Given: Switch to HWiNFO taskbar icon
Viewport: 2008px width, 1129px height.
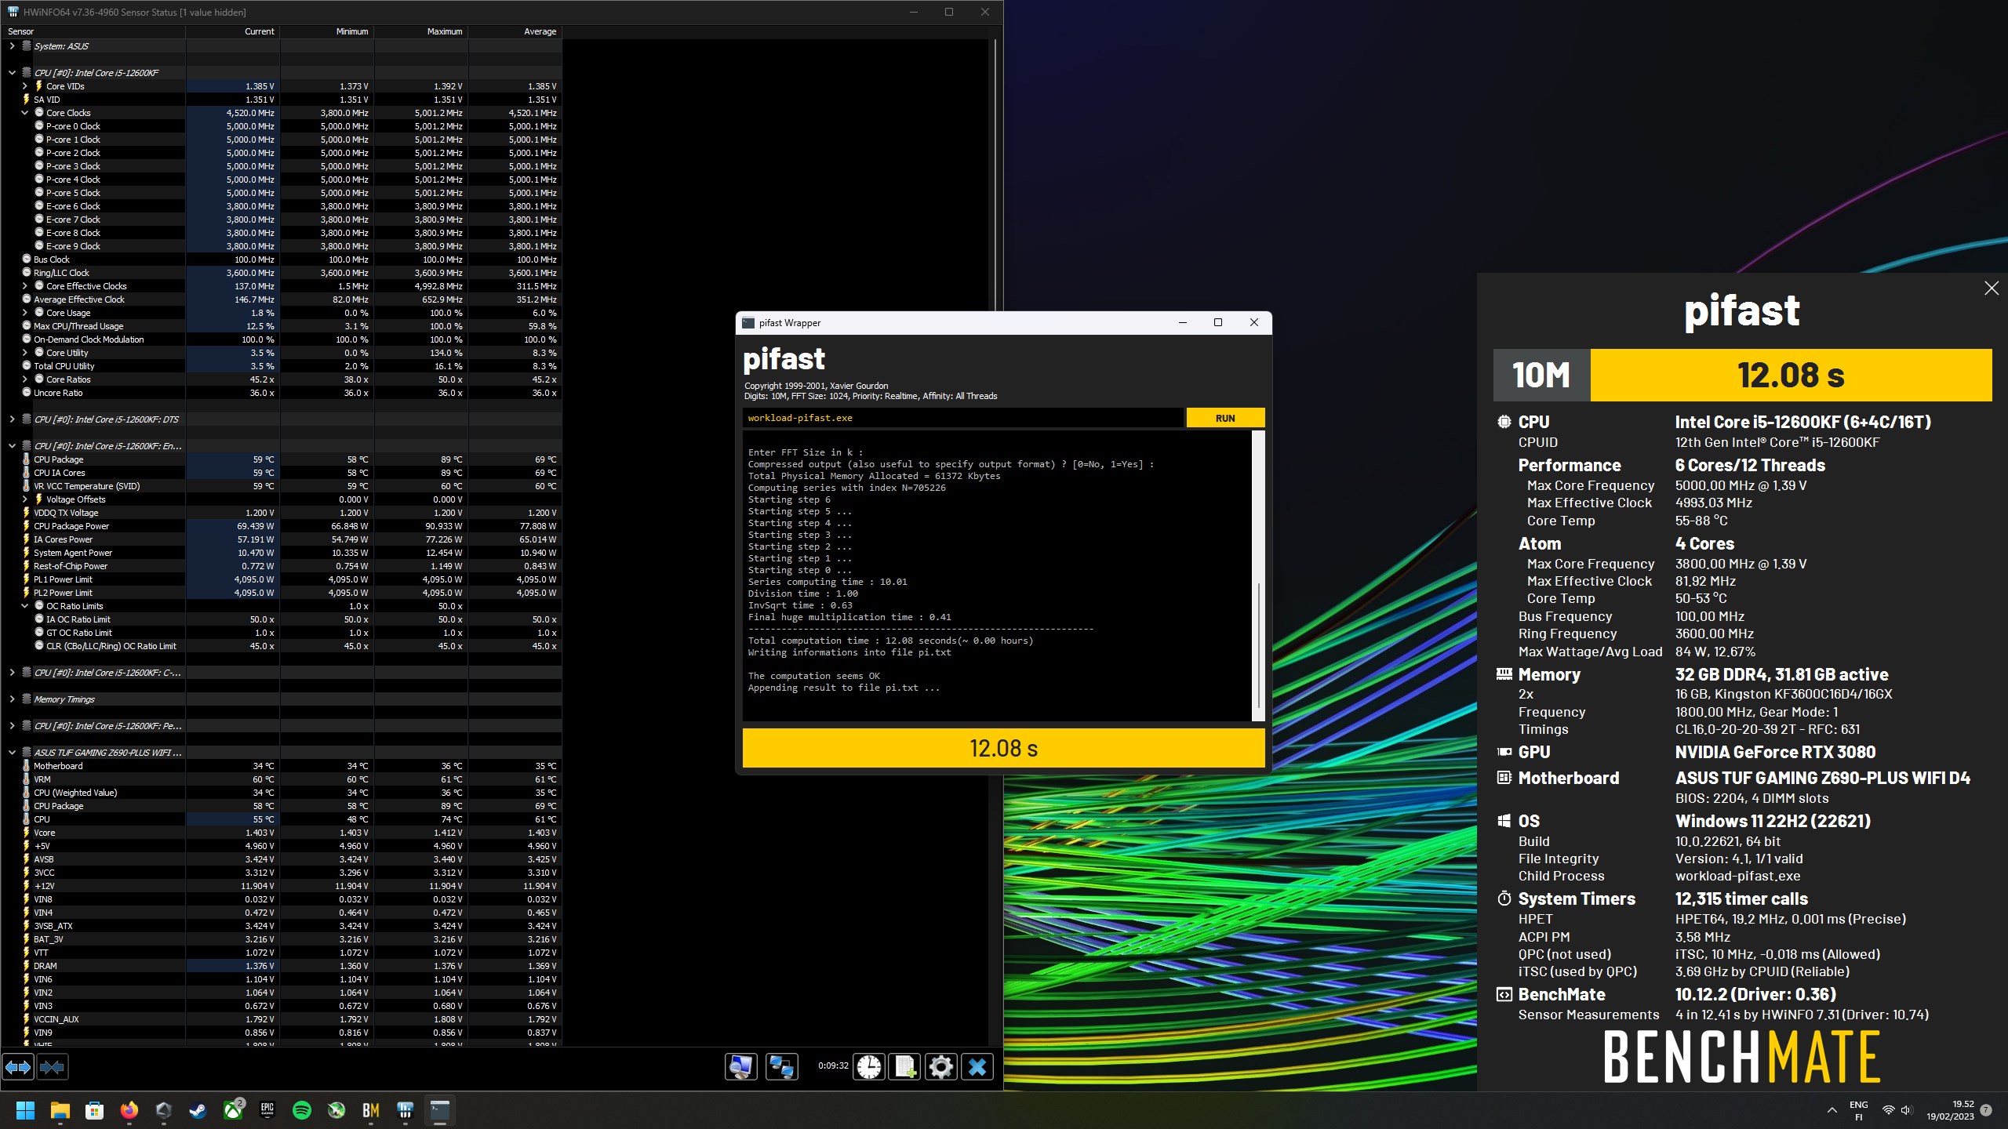Looking at the screenshot, I should click(x=406, y=1110).
